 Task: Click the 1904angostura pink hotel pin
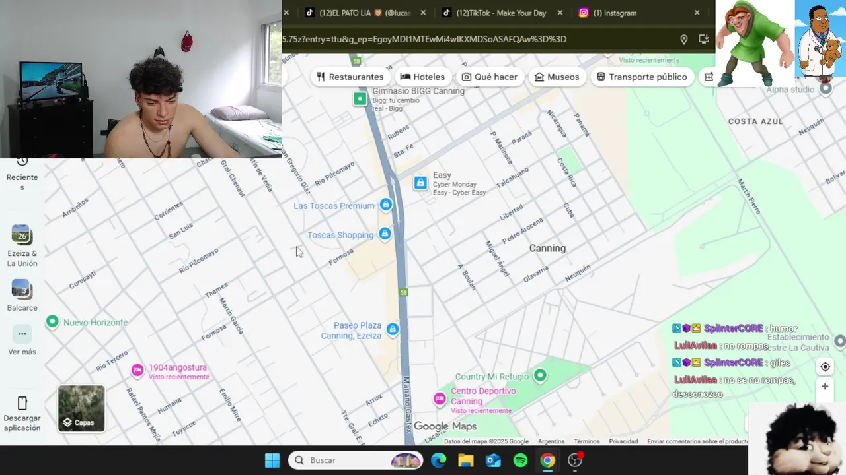click(x=137, y=370)
